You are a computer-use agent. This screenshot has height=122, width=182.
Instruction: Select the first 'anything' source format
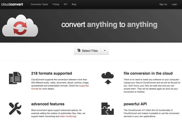click(102, 25)
